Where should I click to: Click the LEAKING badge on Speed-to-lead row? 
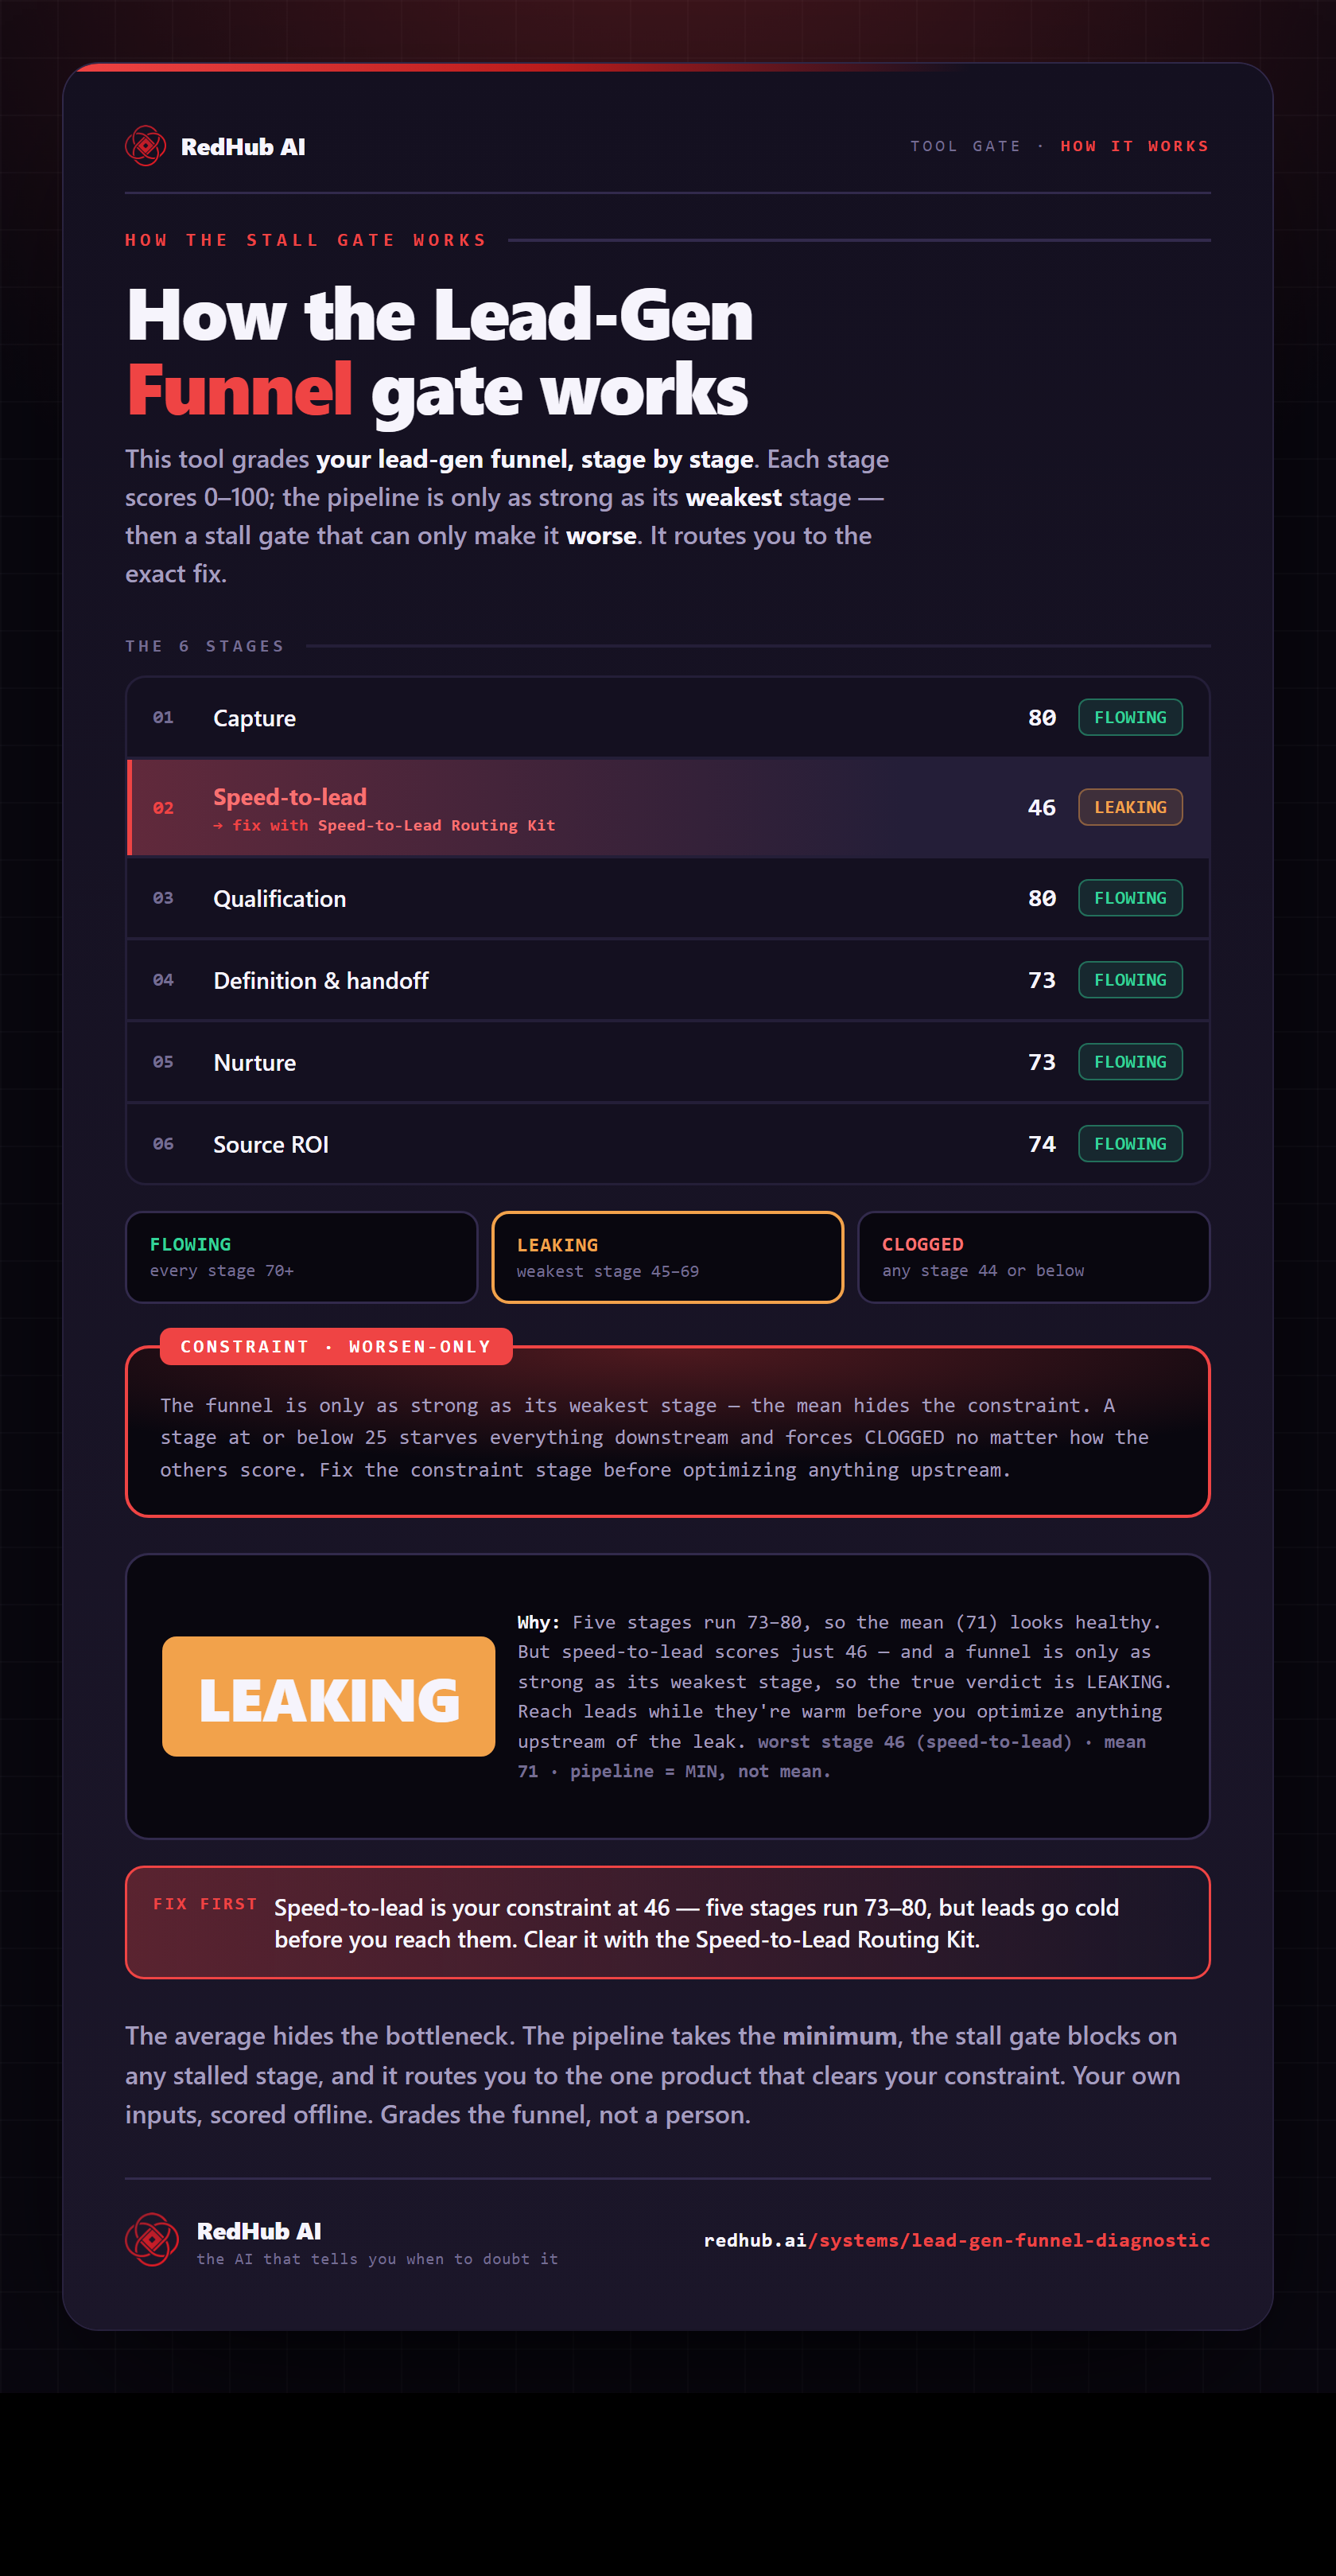click(1130, 807)
